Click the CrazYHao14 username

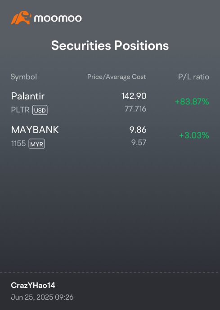33,285
